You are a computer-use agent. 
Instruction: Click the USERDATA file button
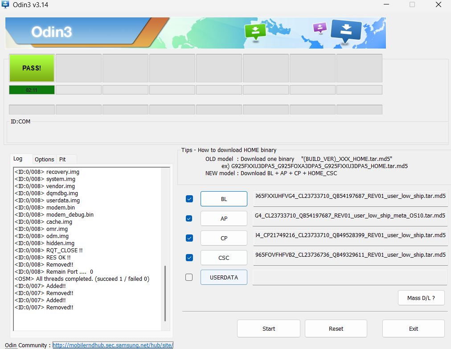click(224, 277)
